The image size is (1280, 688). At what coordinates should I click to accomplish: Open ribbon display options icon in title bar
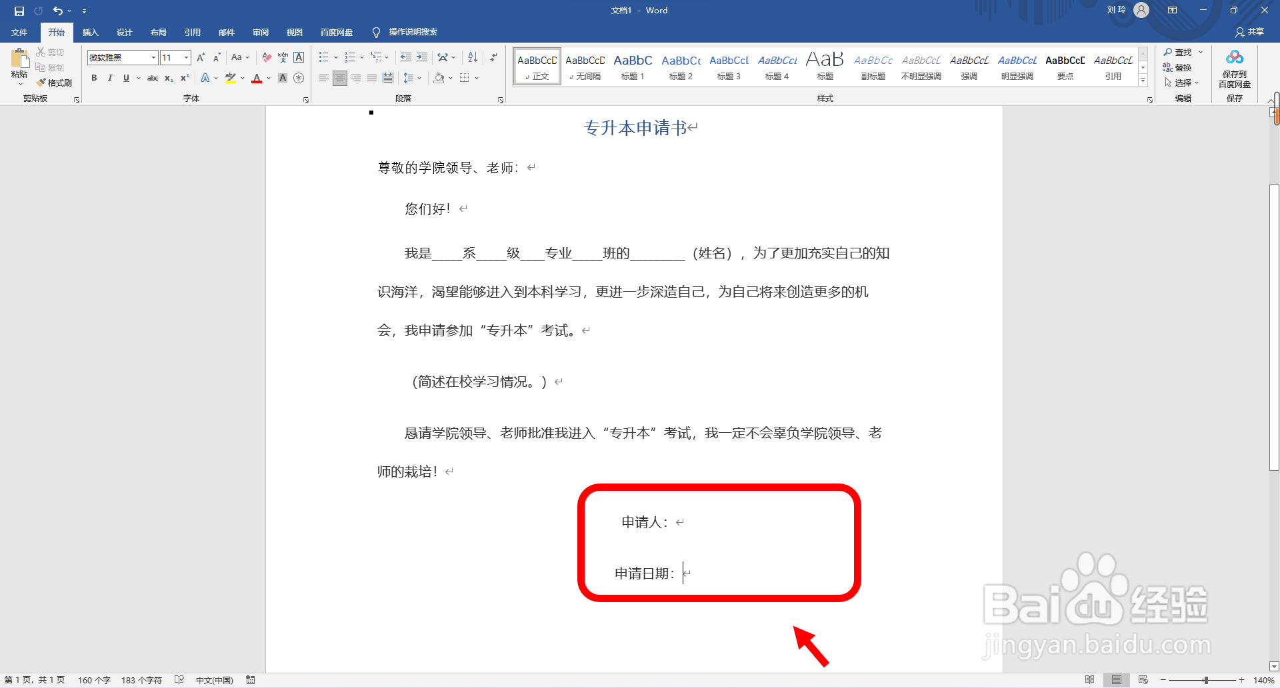(1172, 11)
